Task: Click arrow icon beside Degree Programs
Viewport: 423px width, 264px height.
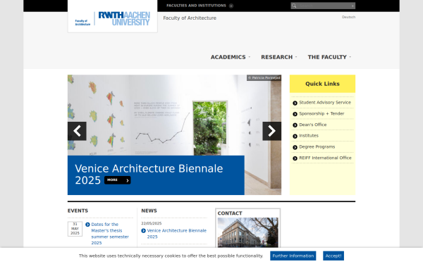Action: tap(295, 147)
